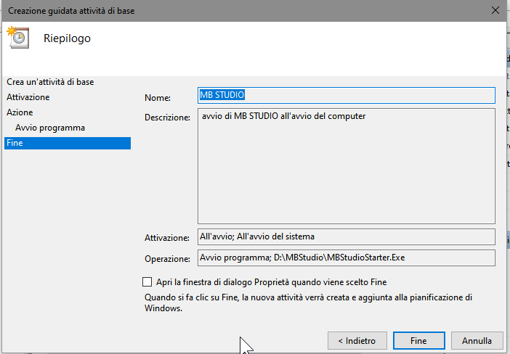Go back with the Indietro button
Image resolution: width=510 pixels, height=354 pixels.
click(x=357, y=341)
